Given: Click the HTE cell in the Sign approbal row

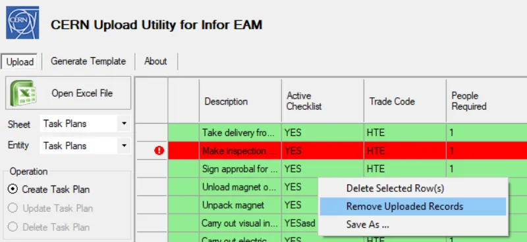Looking at the screenshot, I should pos(405,169).
